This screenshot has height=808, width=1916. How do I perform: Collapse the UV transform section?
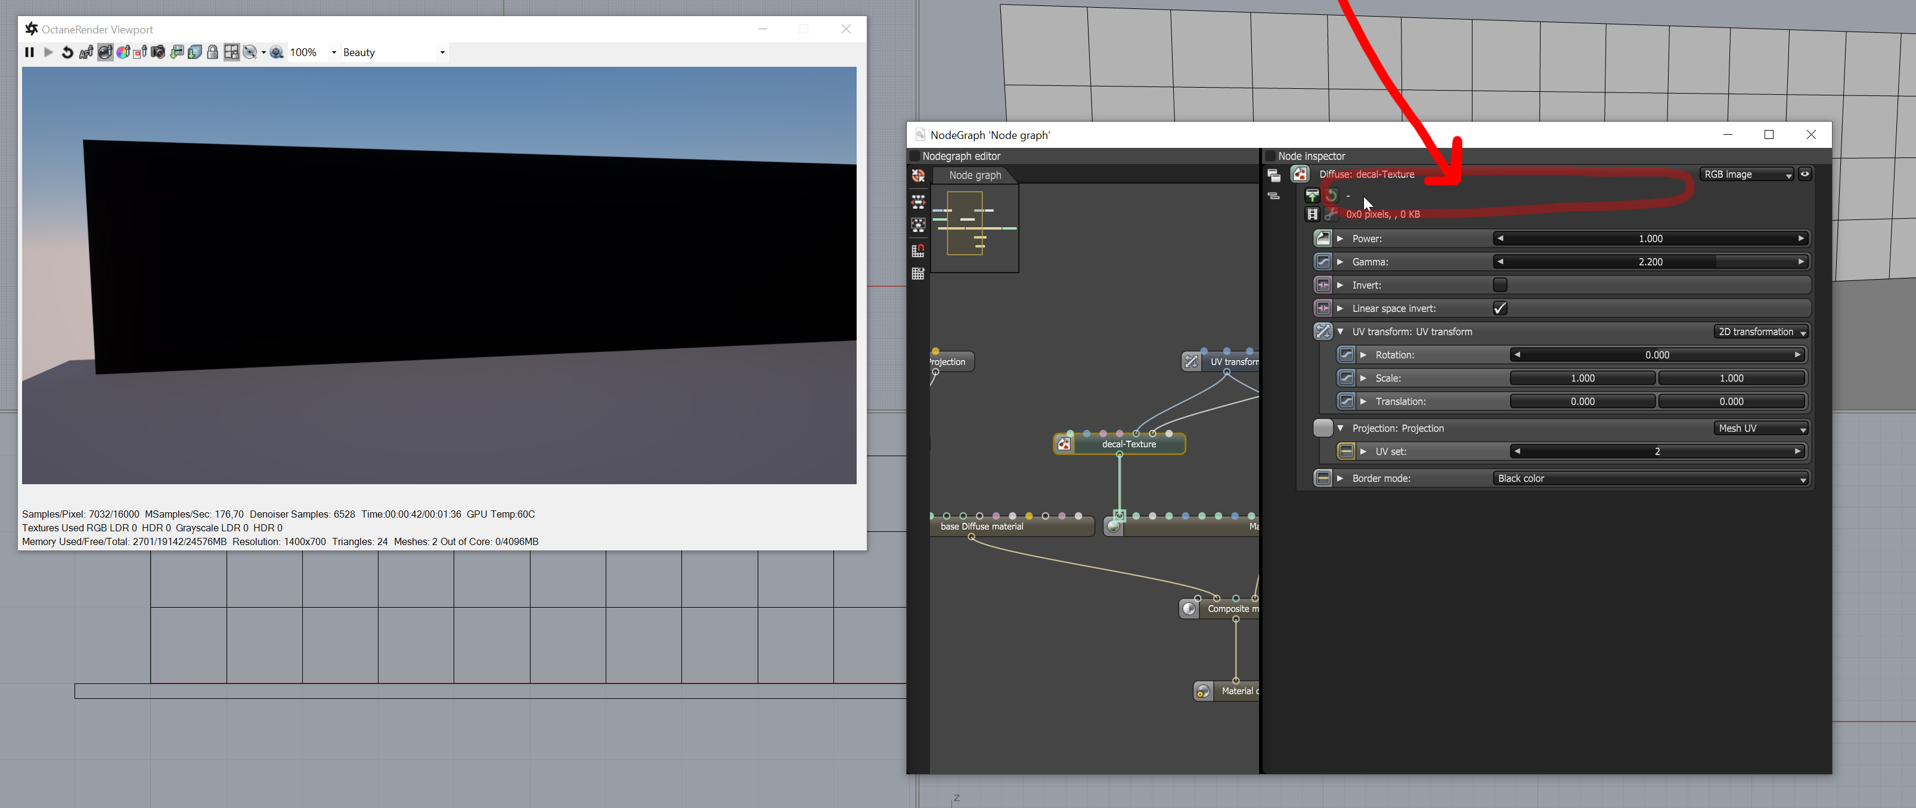pyautogui.click(x=1340, y=332)
